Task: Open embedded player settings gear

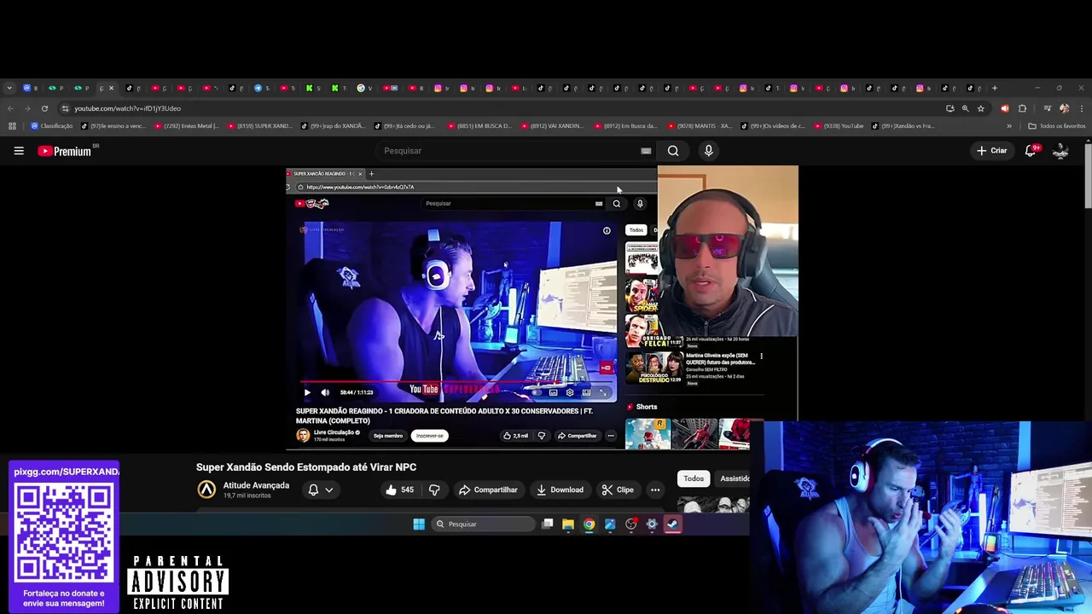Action: (x=570, y=392)
